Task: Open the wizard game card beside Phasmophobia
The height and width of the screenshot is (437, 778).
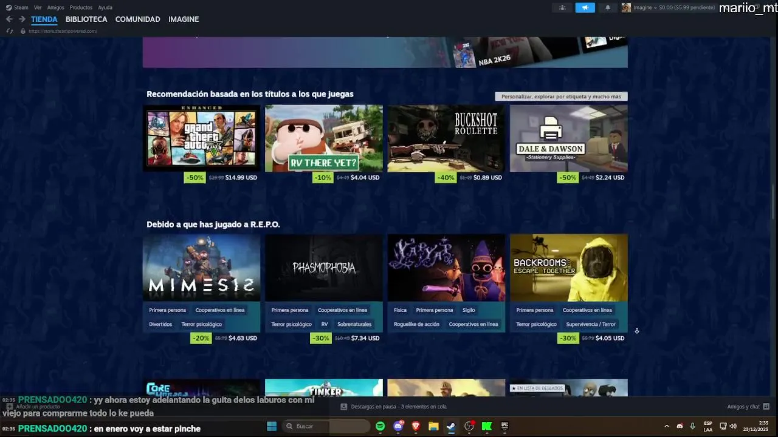Action: (x=446, y=268)
